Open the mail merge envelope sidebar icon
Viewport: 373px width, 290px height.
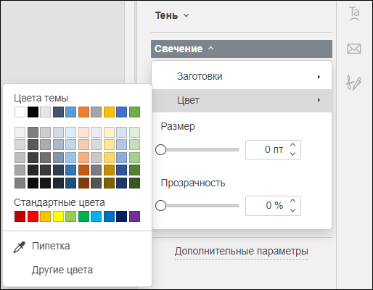[x=354, y=49]
